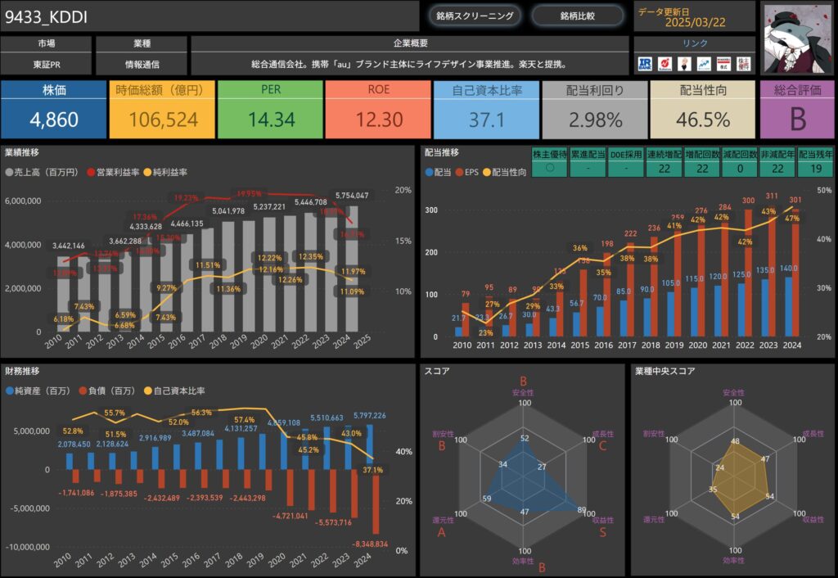
Task: Click the red checkmark link icon
Action: click(665, 64)
